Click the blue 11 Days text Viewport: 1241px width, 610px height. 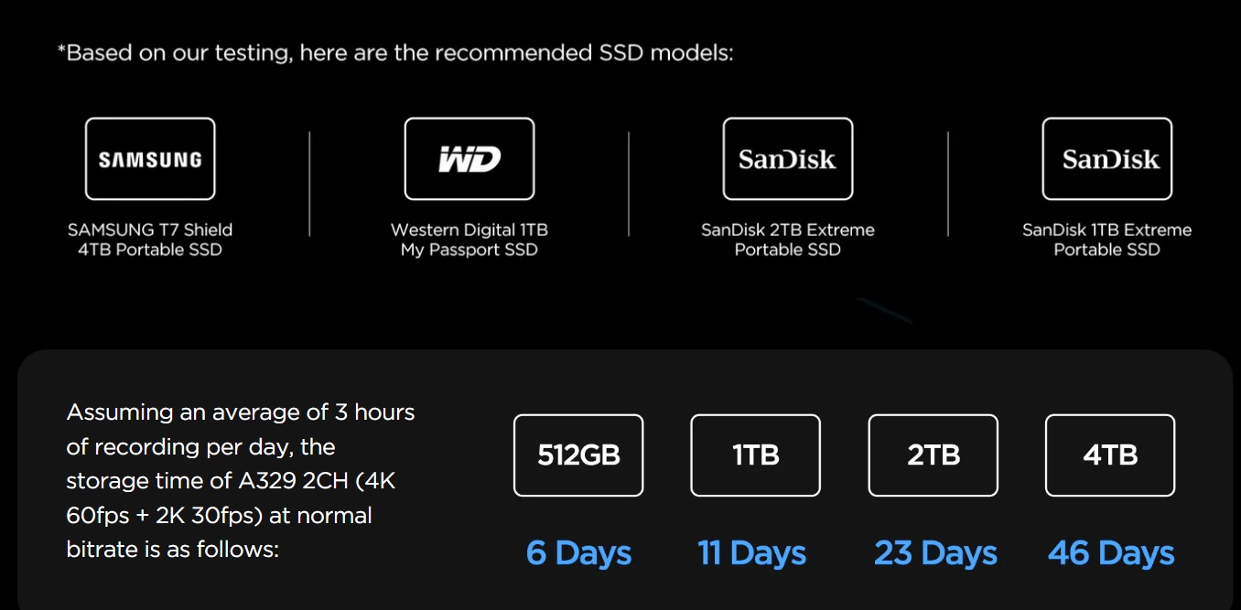[x=751, y=553]
